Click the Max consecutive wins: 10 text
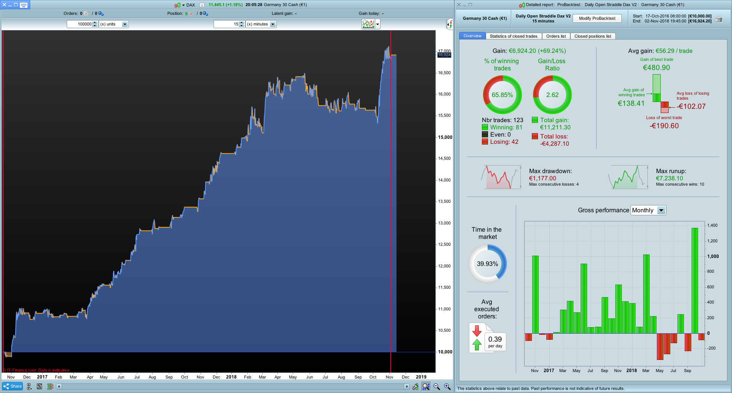The width and height of the screenshot is (732, 393). point(680,185)
